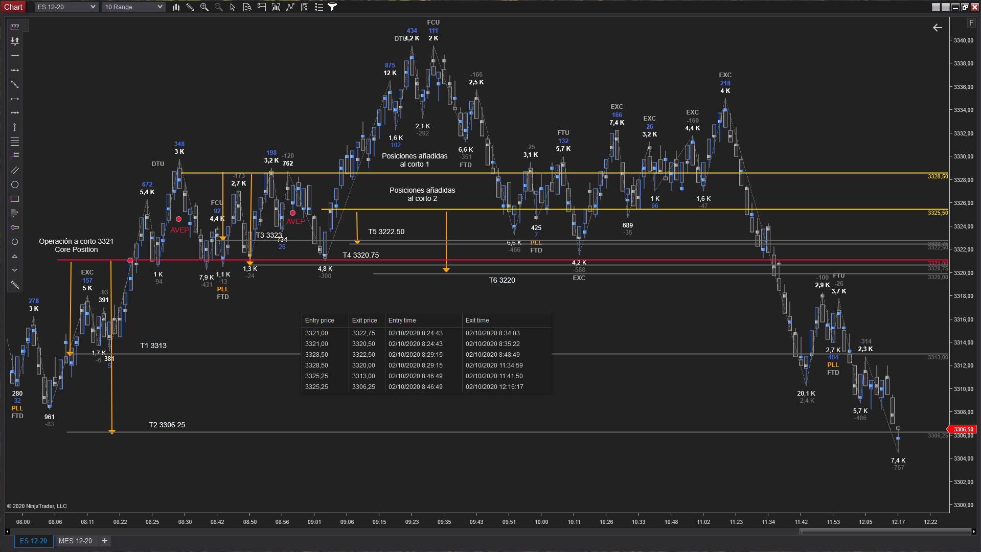Toggle the drawing tools pencil icon
The image size is (981, 552).
tap(190, 7)
